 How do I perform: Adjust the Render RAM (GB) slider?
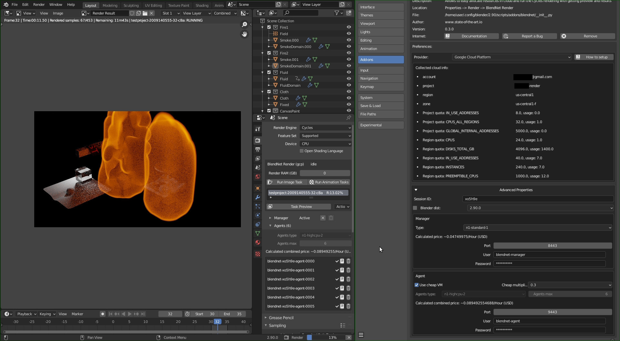[x=325, y=173]
